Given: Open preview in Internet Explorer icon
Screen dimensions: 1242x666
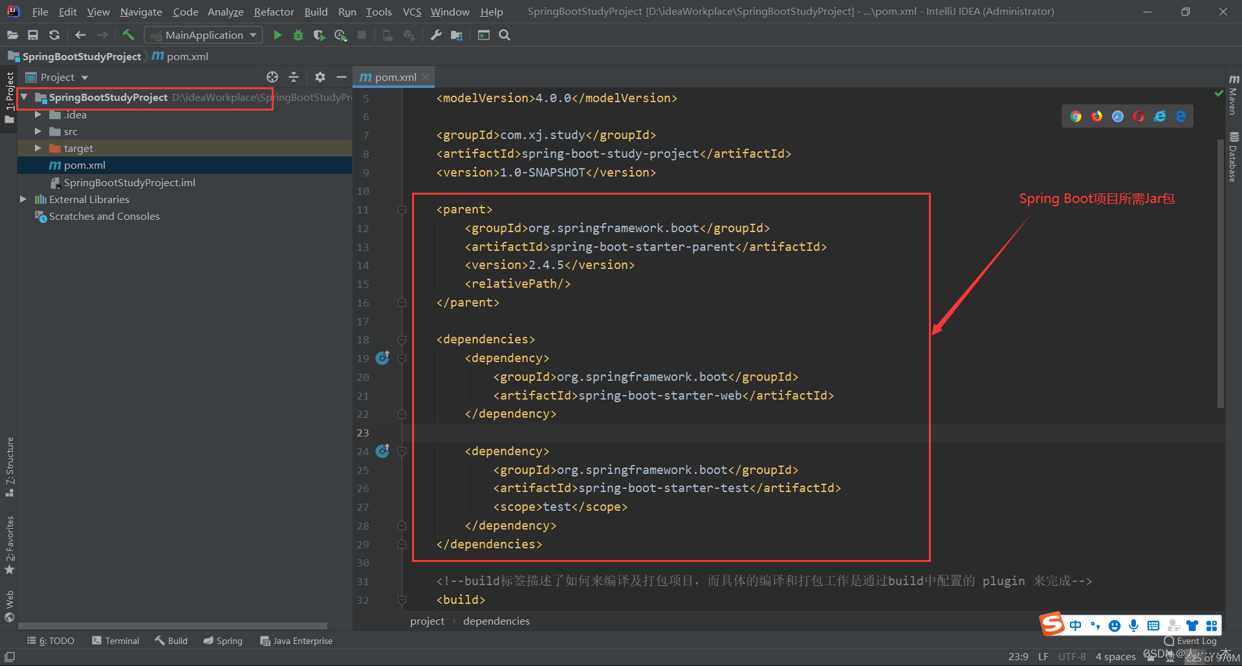Looking at the screenshot, I should click(1160, 116).
